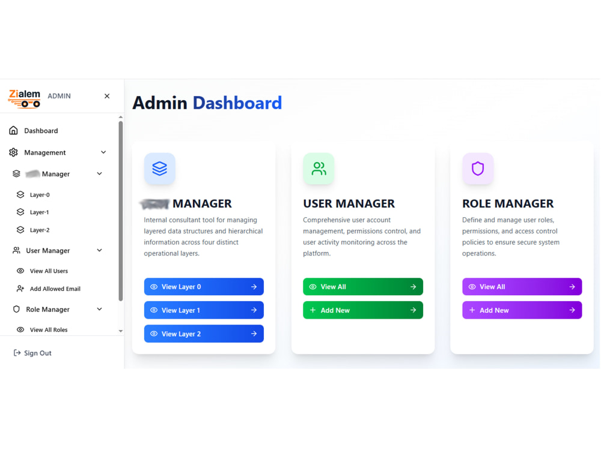The height and width of the screenshot is (450, 601).
Task: Click the sidebar scrollbar up arrow
Action: click(x=121, y=117)
